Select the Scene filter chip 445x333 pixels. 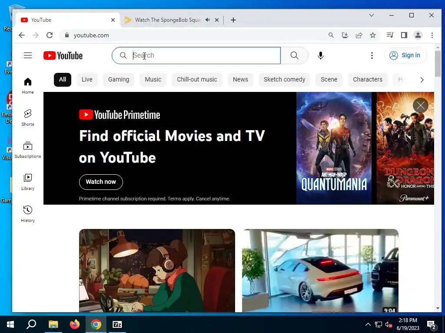[x=329, y=80]
